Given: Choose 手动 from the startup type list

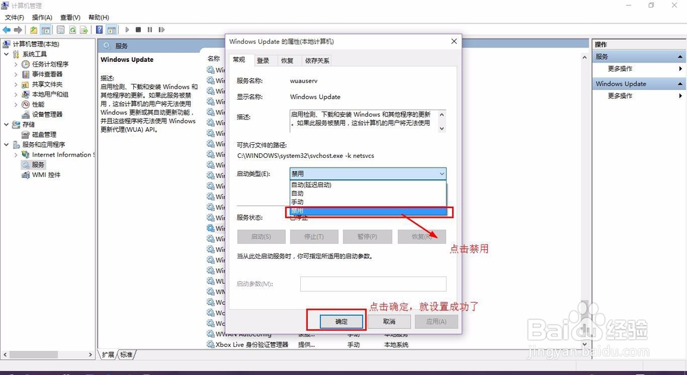Looking at the screenshot, I should [368, 202].
